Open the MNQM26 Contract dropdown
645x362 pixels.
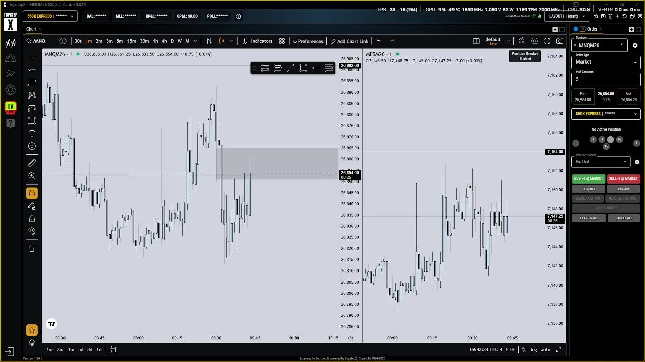tap(599, 45)
